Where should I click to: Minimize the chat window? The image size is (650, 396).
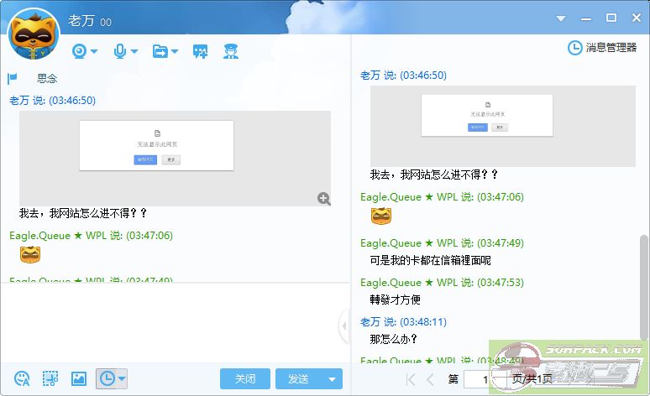click(x=586, y=18)
